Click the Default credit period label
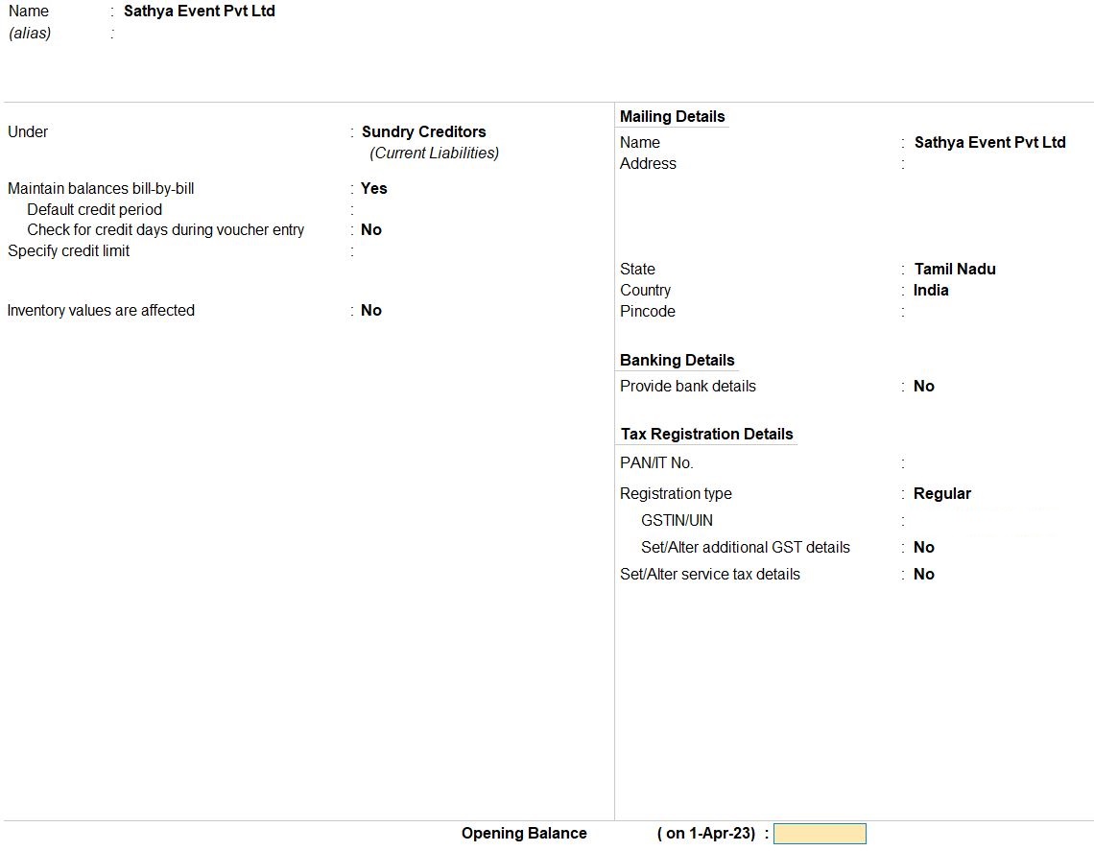 94,210
